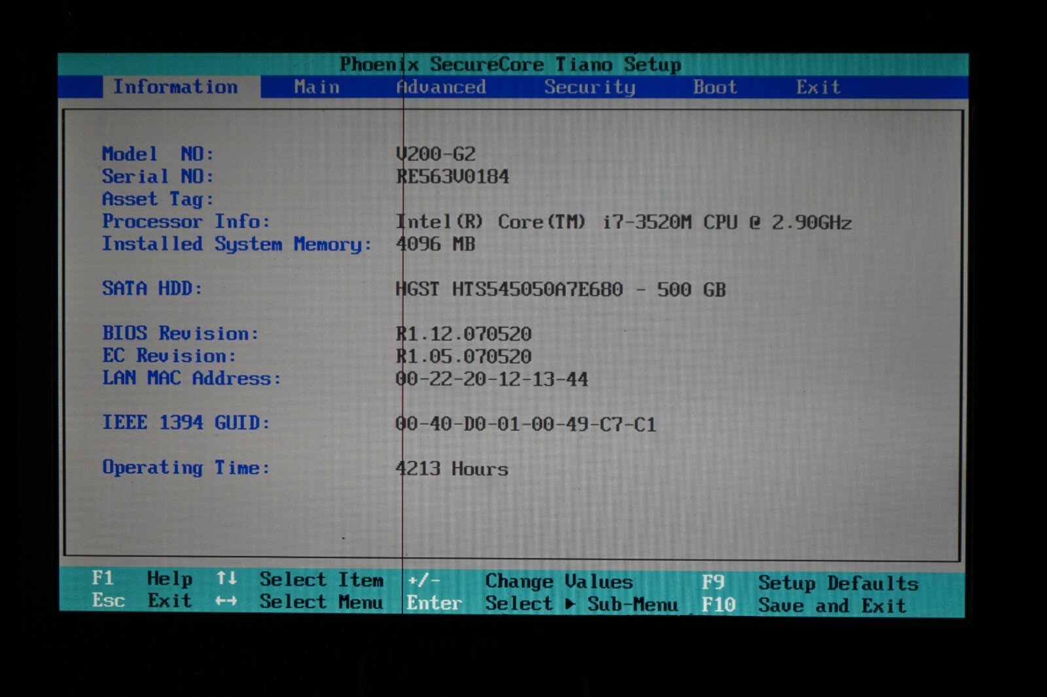
Task: Click the Enter key hint
Action: point(434,603)
